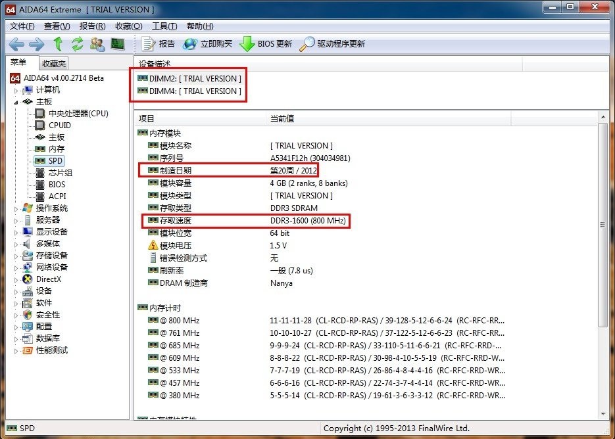Click the Back navigation arrow

16,44
